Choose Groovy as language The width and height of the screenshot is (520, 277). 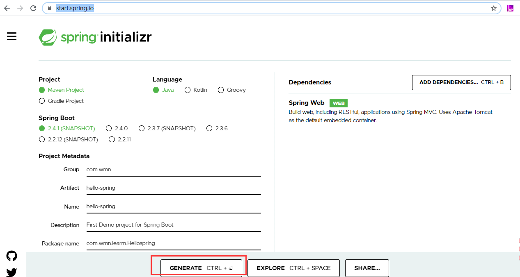(232, 90)
